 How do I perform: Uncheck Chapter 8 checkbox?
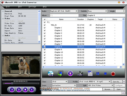coord(45,47)
